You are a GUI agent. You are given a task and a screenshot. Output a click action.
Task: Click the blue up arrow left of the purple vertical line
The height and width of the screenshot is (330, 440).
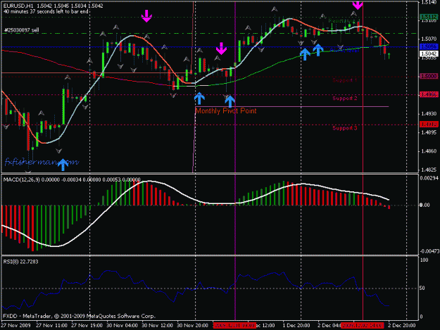click(230, 101)
